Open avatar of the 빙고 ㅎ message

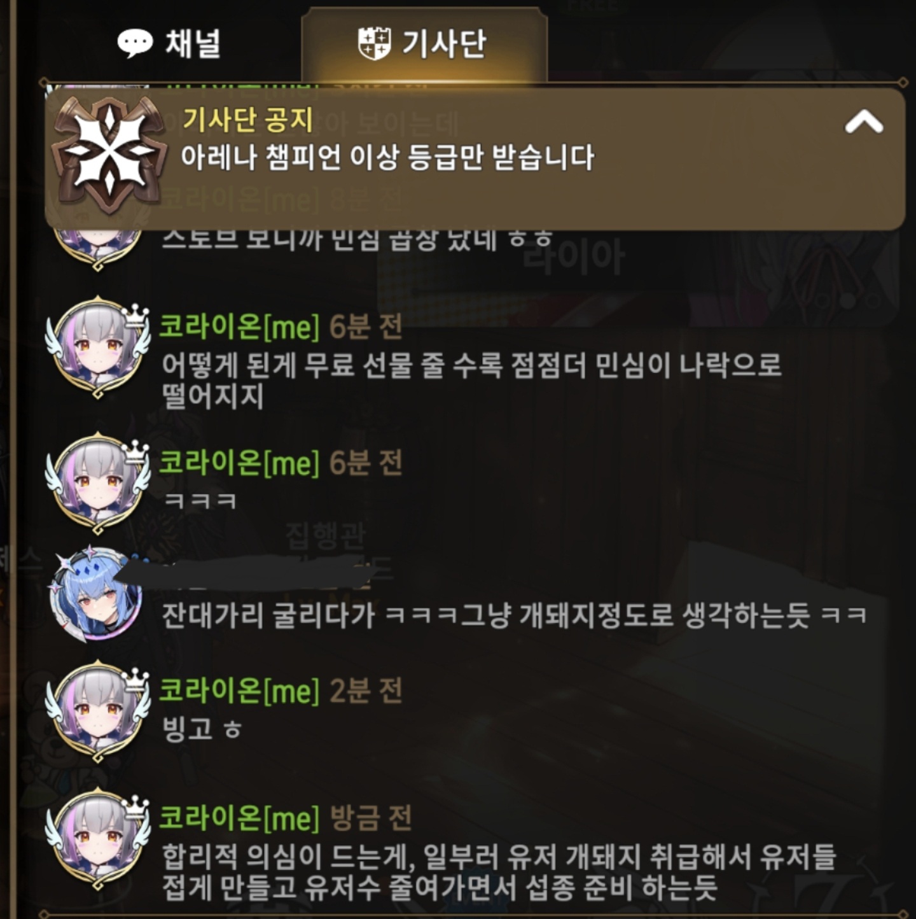97,712
